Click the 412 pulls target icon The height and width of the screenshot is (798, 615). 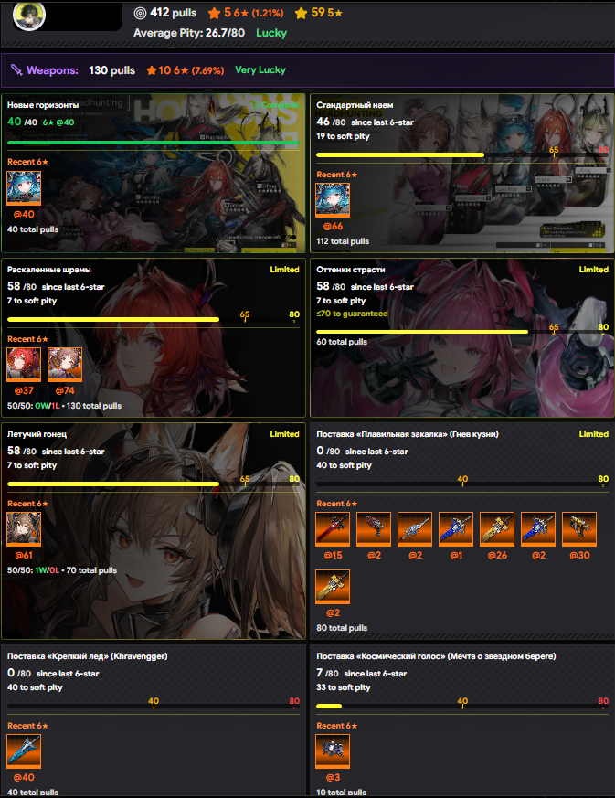(x=140, y=13)
